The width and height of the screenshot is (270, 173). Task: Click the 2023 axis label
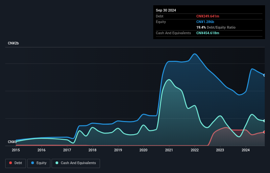220,150
